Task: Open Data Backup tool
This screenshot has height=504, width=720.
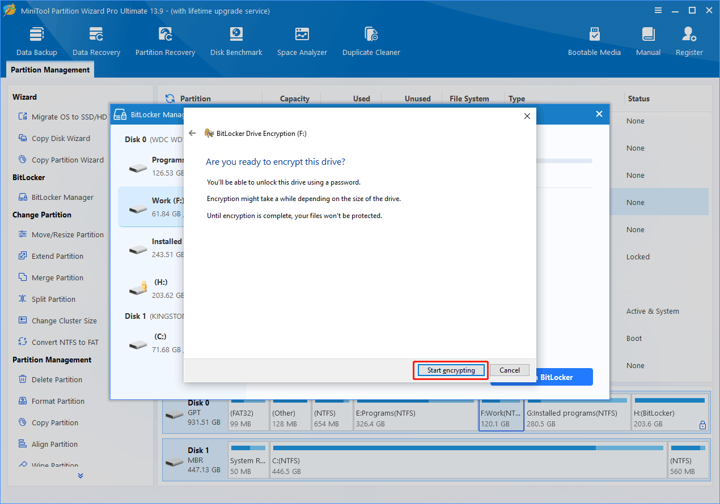Action: point(37,41)
